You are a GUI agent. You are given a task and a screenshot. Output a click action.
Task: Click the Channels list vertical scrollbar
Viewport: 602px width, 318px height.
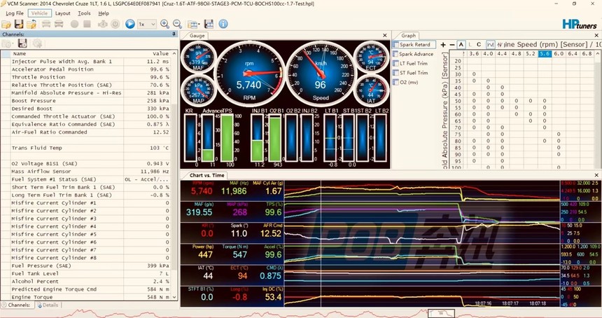(x=174, y=175)
